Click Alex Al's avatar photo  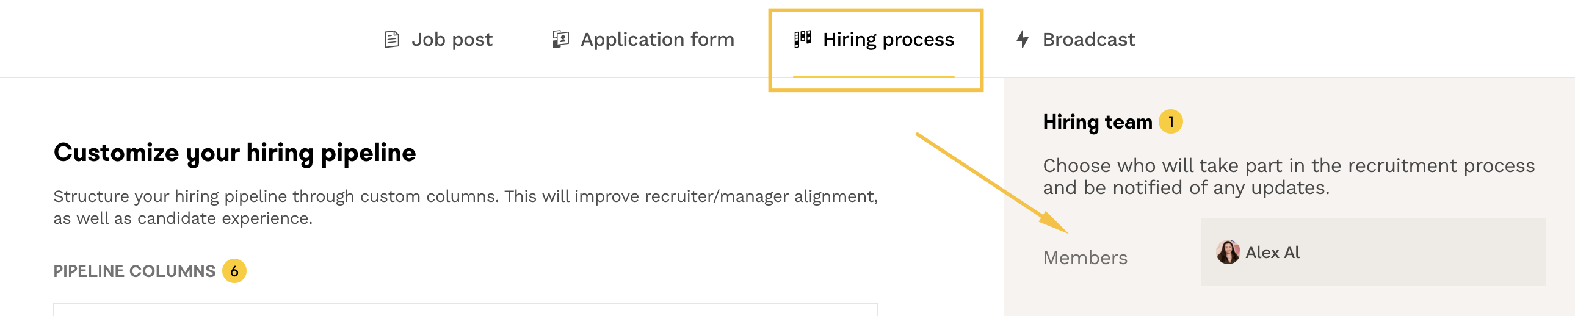(x=1227, y=253)
